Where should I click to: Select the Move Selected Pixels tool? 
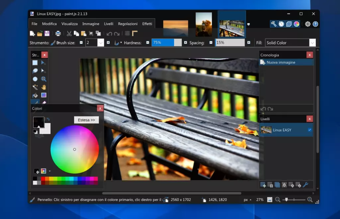coord(43,63)
